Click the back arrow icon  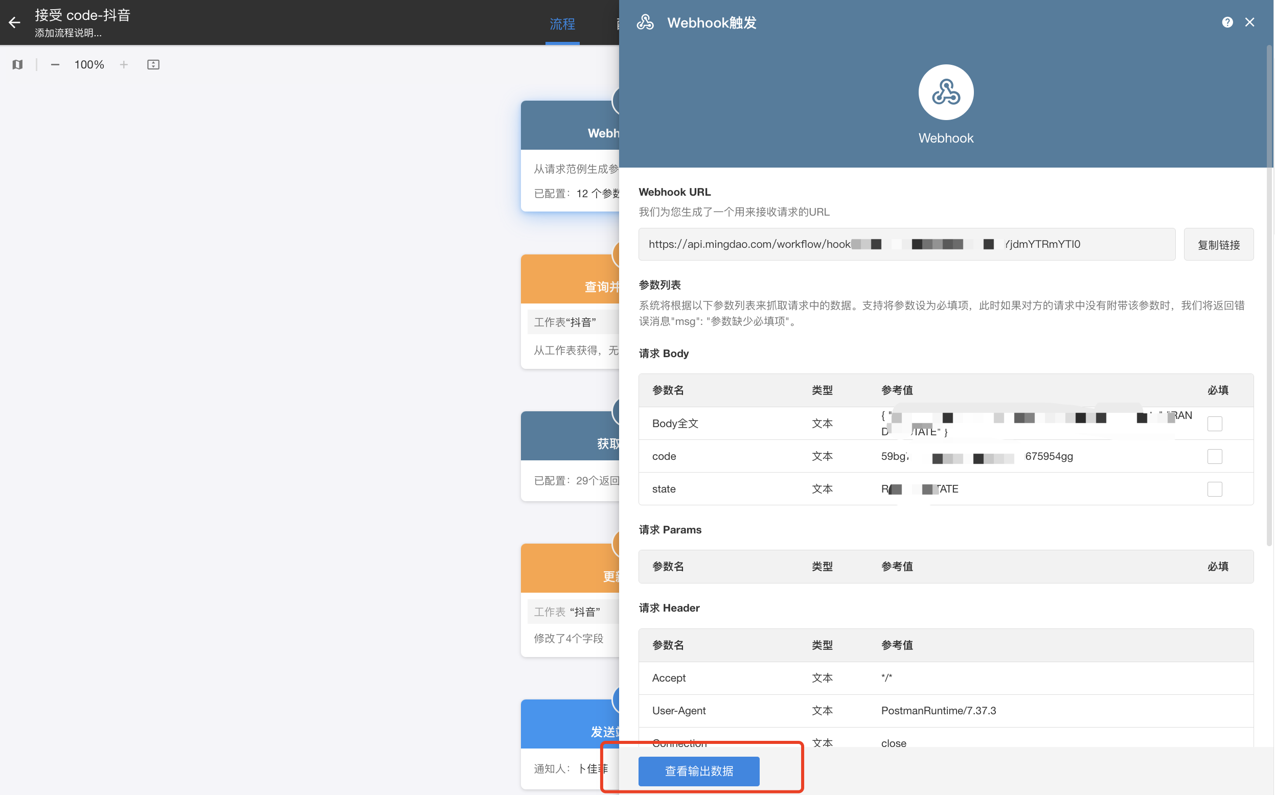pyautogui.click(x=14, y=22)
